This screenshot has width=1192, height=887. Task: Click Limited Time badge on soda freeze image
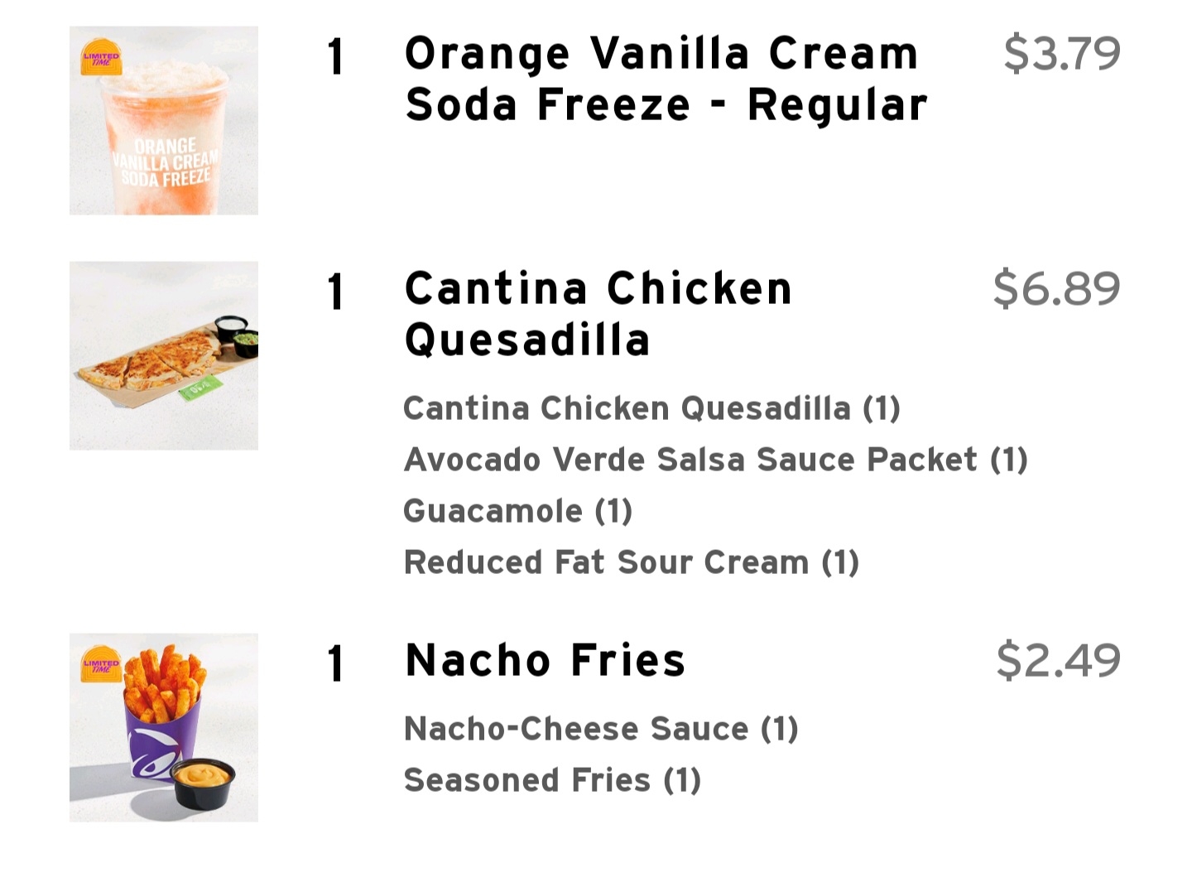point(101,58)
